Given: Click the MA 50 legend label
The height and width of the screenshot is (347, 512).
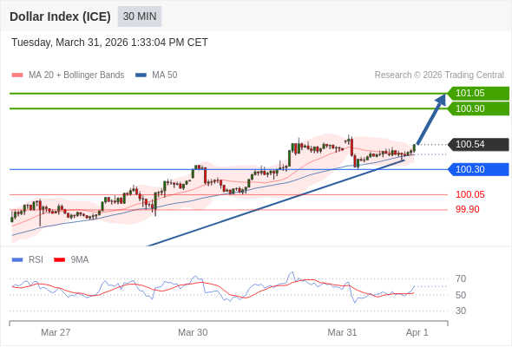Looking at the screenshot, I should (x=165, y=75).
